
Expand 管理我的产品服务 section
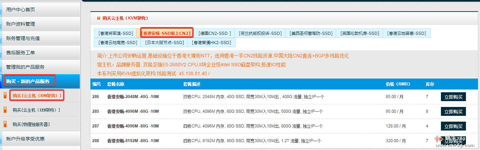coord(25,67)
